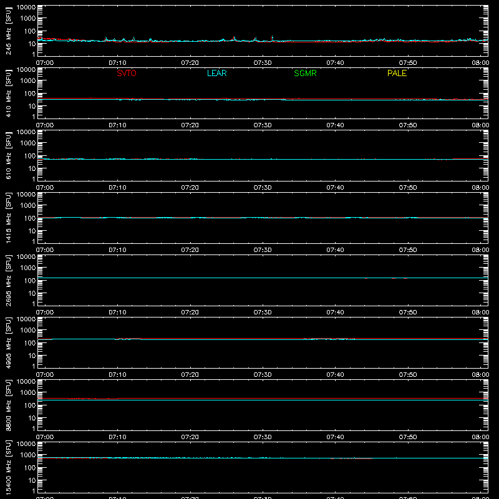499x499 pixels.
Task: Click the cyan spike near 07:31 in 245 MHz plot
Action: coord(272,38)
